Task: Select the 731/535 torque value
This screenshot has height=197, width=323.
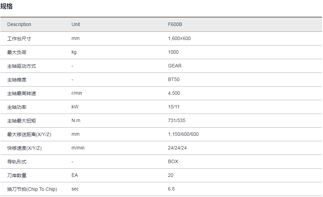Action: pyautogui.click(x=177, y=120)
